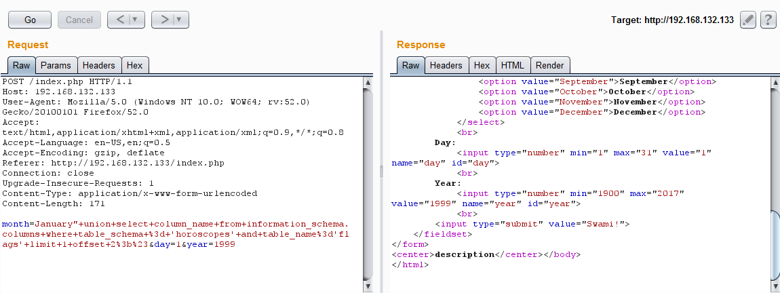This screenshot has width=780, height=293.
Task: Click the Host: 192.168.132.133 header line
Action: pos(59,92)
